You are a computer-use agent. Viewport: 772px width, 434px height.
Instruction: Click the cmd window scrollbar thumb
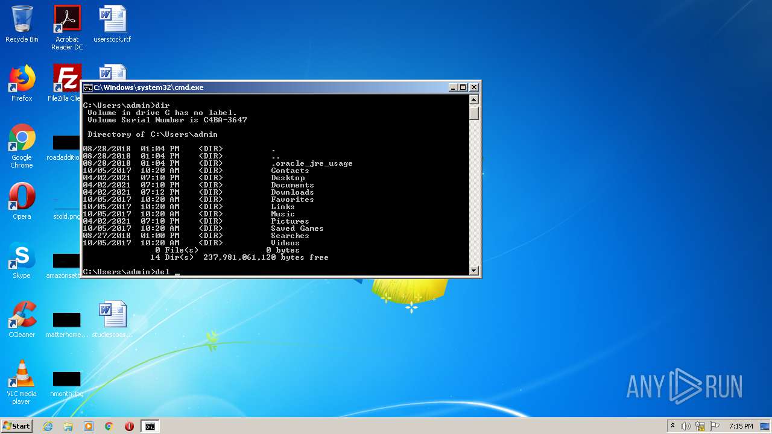(x=474, y=113)
